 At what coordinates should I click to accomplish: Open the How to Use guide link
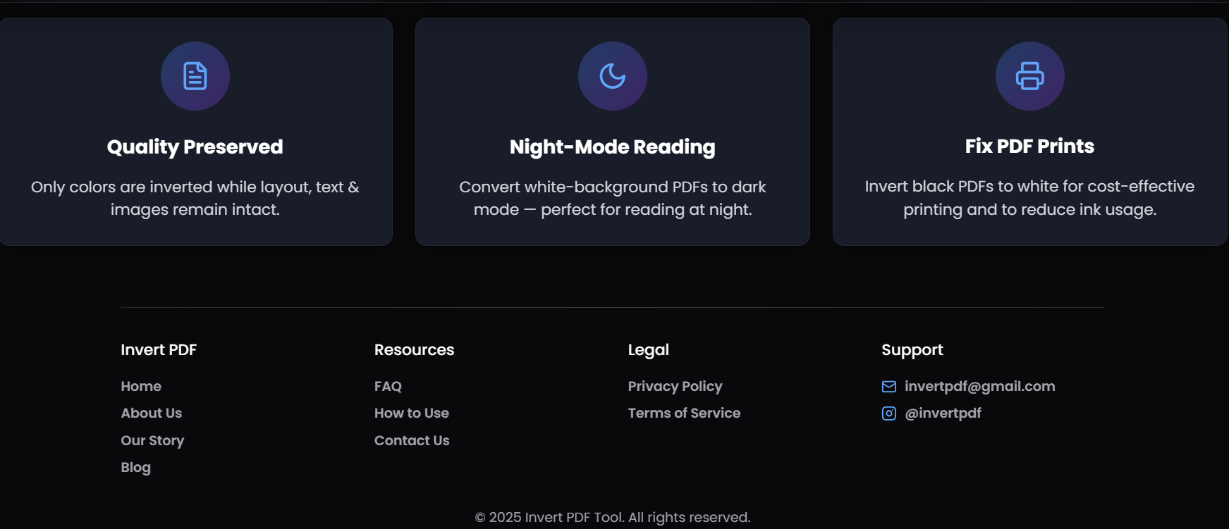[412, 413]
